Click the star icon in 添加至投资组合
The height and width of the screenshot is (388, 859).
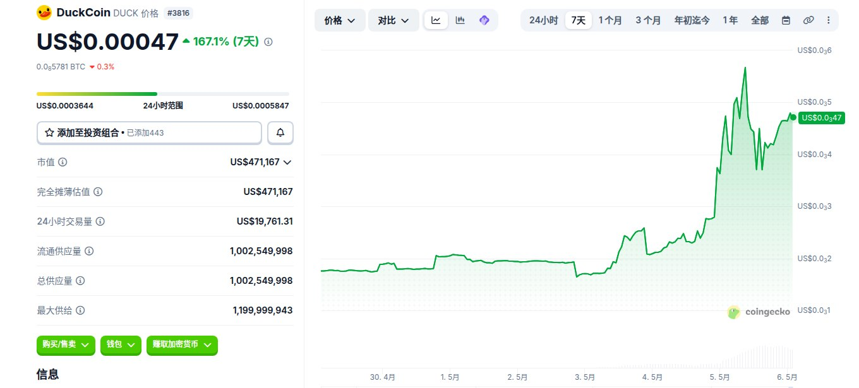(x=49, y=132)
